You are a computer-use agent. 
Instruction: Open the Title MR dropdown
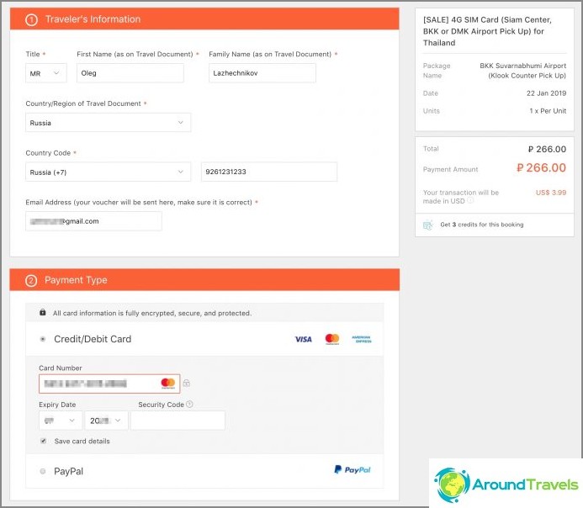[x=46, y=73]
